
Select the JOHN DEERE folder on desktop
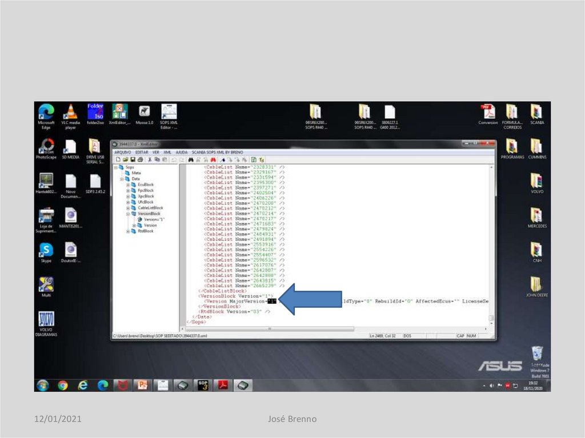point(537,287)
